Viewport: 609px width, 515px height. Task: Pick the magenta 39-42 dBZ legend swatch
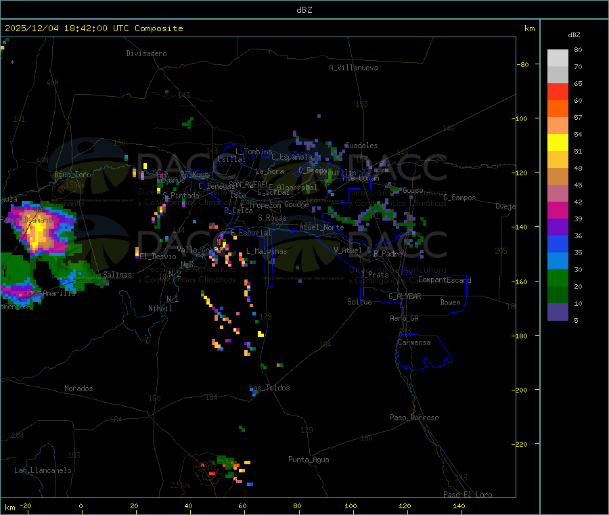(x=558, y=210)
